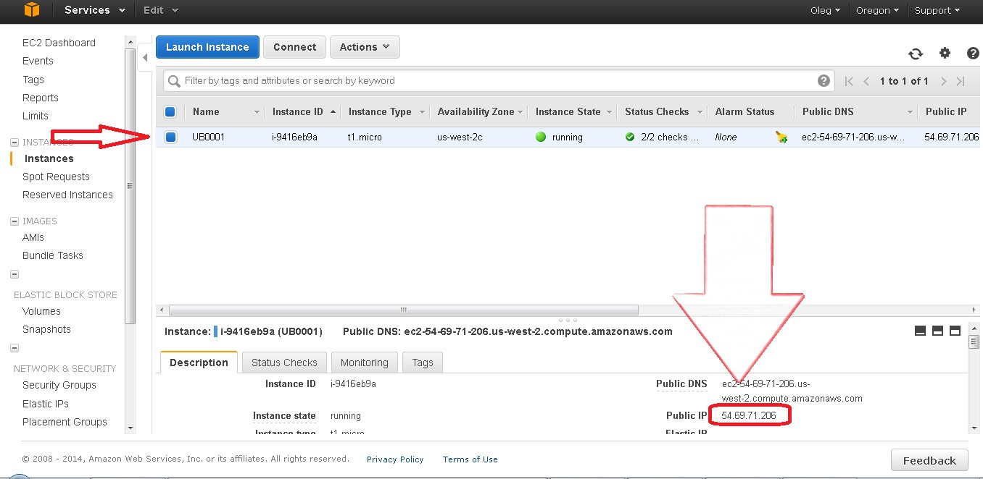Screen dimensions: 983x479
Task: Open Reports in the sidebar
Action: [41, 98]
